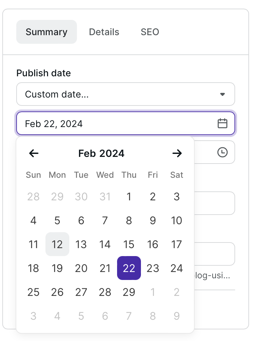260x341 pixels.
Task: Click the clock icon to set time
Action: [x=223, y=152]
